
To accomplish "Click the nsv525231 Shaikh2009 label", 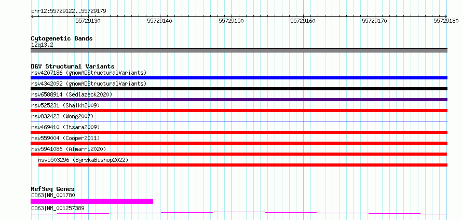I will [x=65, y=105].
